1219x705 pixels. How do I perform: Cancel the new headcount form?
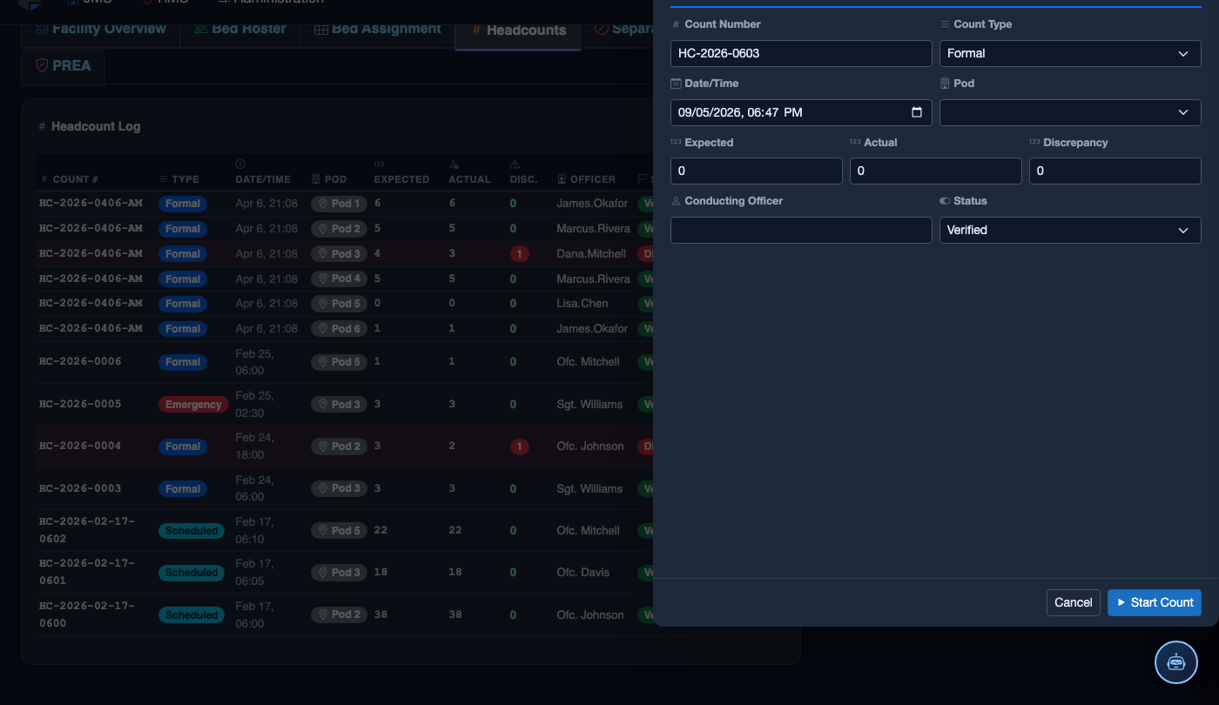(1074, 602)
